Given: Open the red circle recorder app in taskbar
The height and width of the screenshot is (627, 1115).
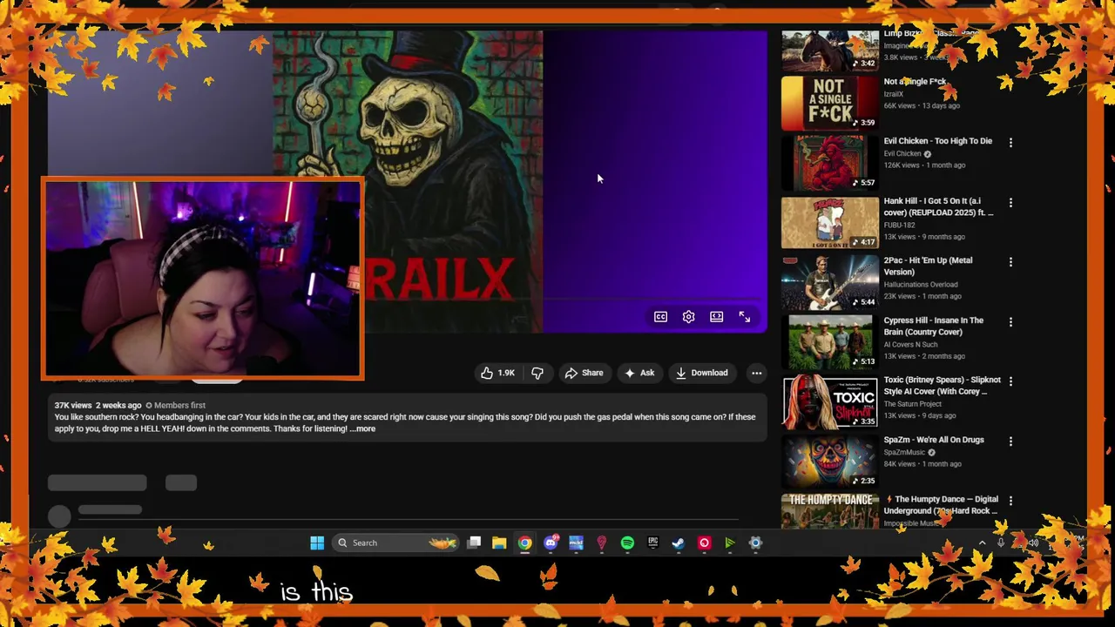Looking at the screenshot, I should [x=704, y=543].
